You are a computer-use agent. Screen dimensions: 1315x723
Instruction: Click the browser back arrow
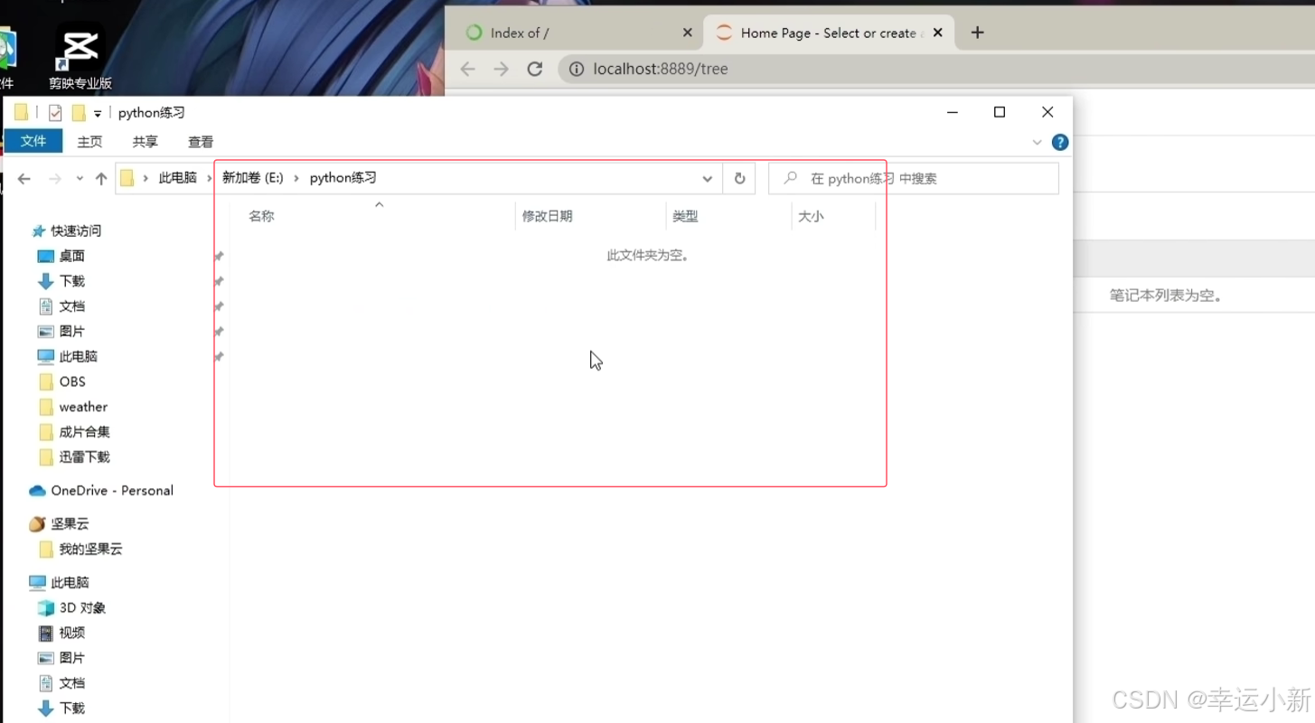pyautogui.click(x=467, y=69)
